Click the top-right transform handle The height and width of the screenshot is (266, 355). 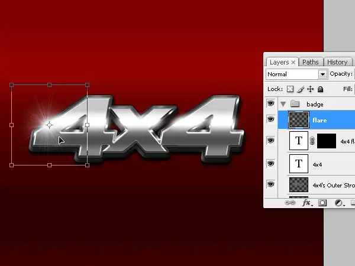[x=87, y=85]
